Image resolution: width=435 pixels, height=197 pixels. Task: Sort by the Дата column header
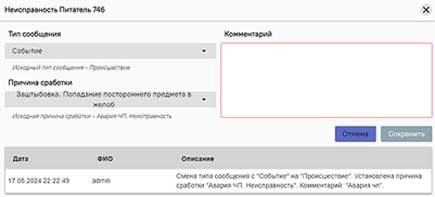20,159
